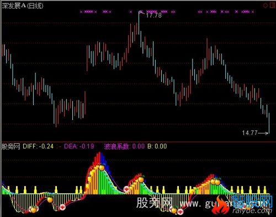Click the 股旁网 indicator name label
This screenshot has width=276, height=217.
pyautogui.click(x=11, y=147)
